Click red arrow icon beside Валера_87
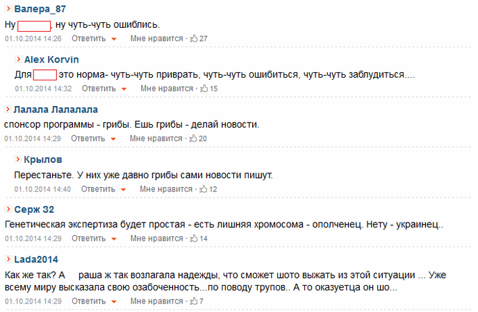The image size is (478, 312). (x=8, y=8)
